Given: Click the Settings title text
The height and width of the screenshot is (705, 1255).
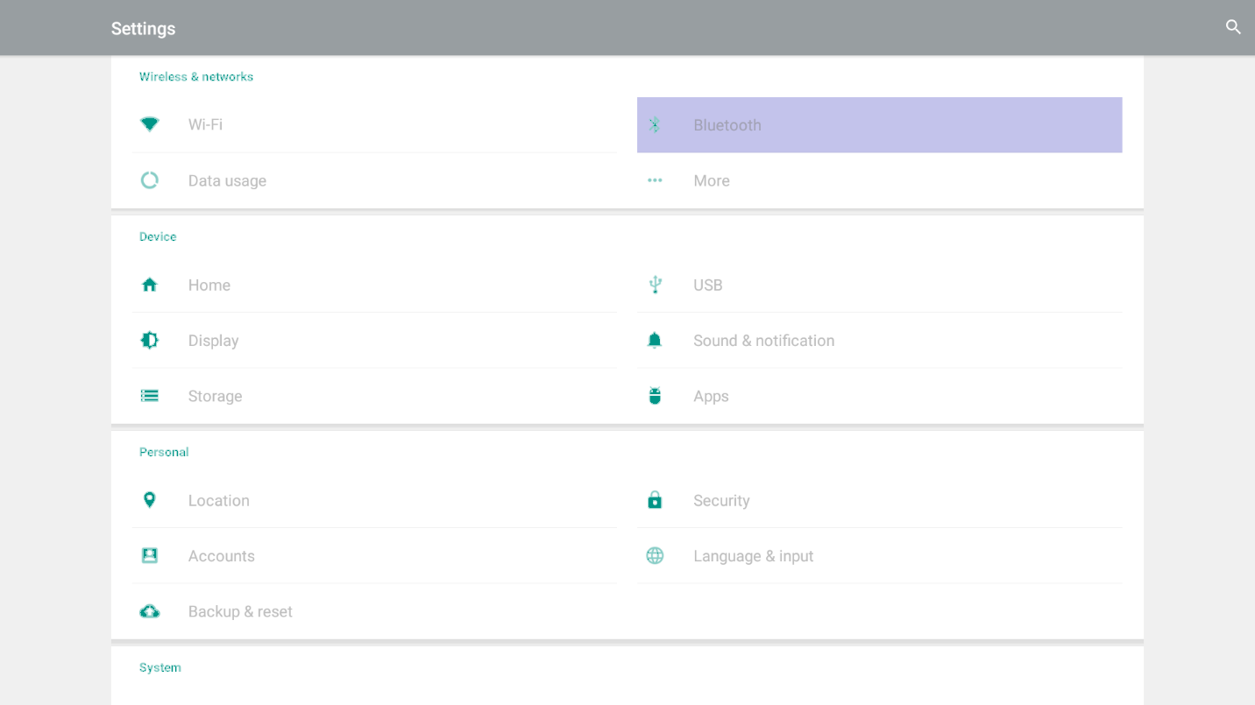Looking at the screenshot, I should pos(143,29).
